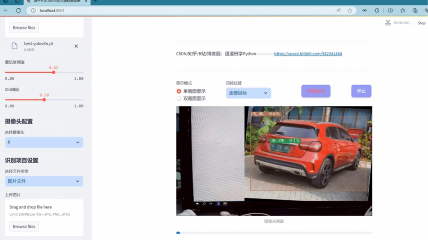Stop the running Streamlit script

[x=421, y=23]
